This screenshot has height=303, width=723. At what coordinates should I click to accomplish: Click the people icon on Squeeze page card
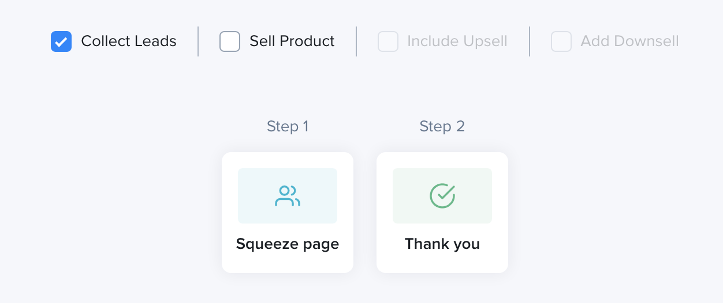tap(288, 196)
